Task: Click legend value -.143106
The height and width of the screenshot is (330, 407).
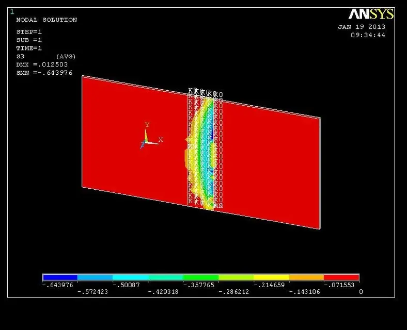Action: (304, 292)
